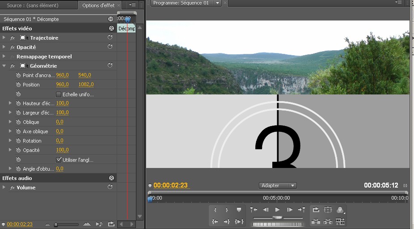Viewport: 414px width, 229px height.
Task: Open Programme: Séquence 01 sequence dropdown
Action: (x=217, y=3)
